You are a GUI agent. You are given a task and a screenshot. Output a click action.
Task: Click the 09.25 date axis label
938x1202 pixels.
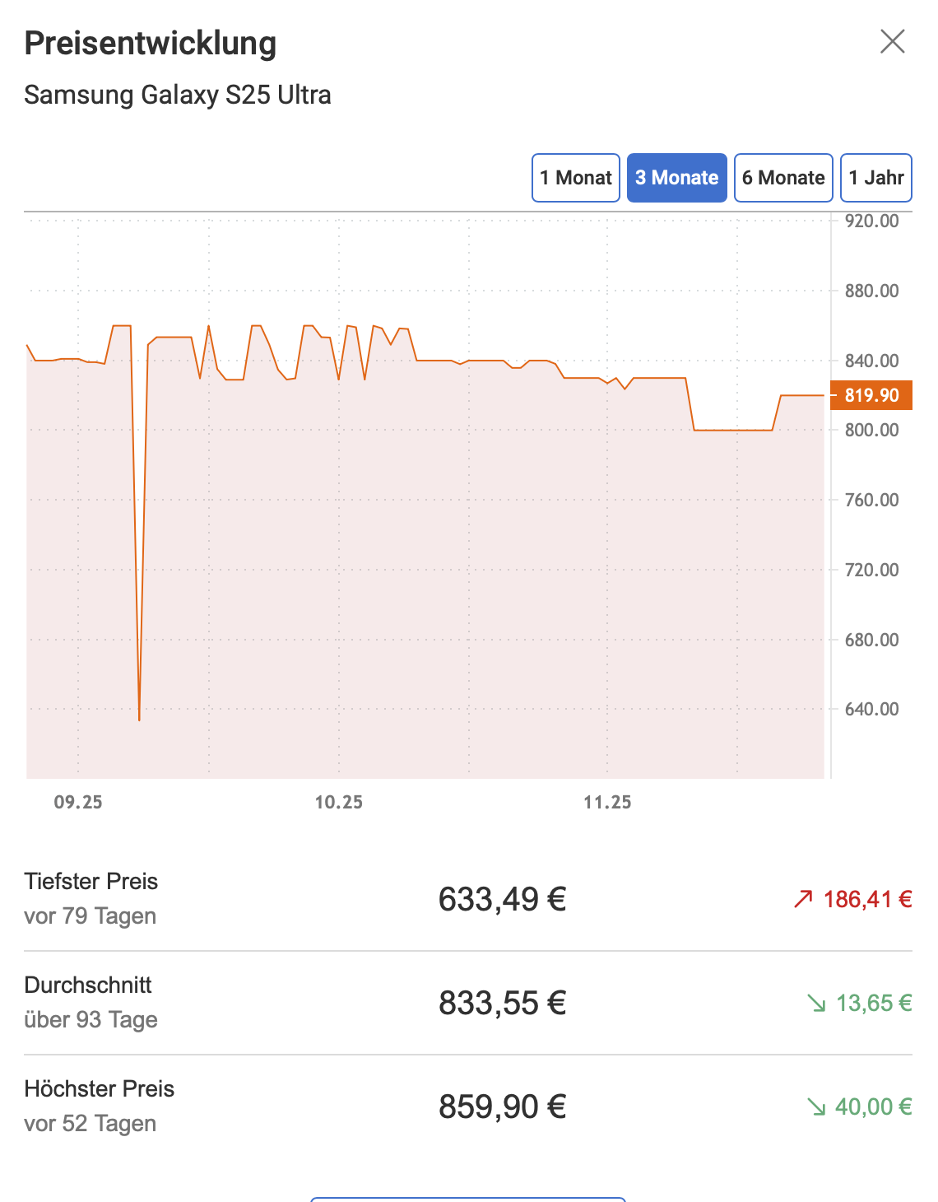click(78, 802)
